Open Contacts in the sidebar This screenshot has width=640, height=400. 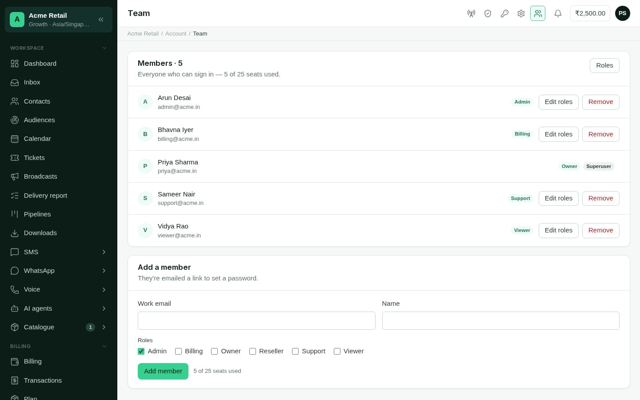59,101
